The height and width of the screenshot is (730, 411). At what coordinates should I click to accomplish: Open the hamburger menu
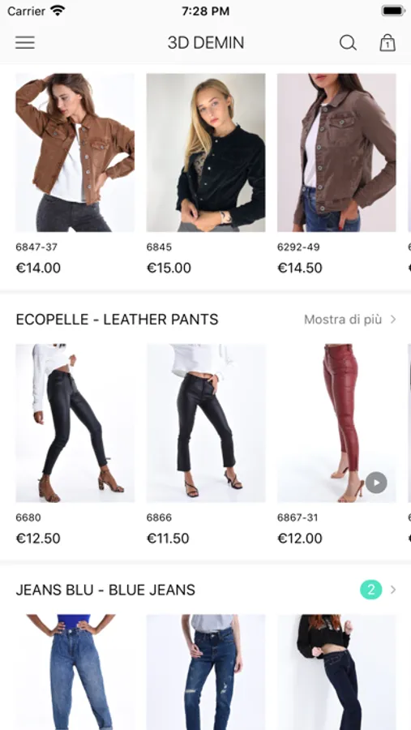[25, 43]
